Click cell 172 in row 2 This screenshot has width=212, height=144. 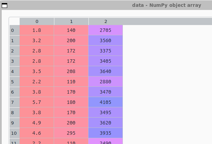pos(71,51)
